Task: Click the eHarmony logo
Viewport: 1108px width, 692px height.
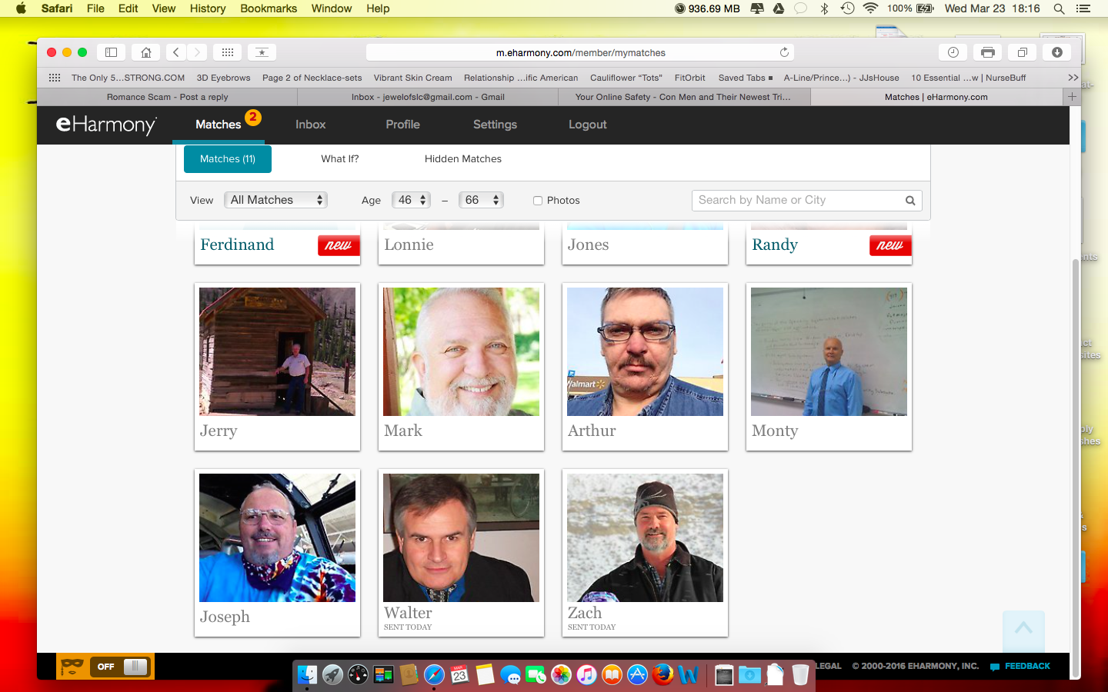Action: (x=106, y=125)
